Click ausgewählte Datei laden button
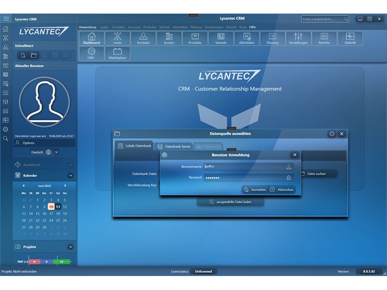Viewport: 387px width, 290px height. click(230, 202)
